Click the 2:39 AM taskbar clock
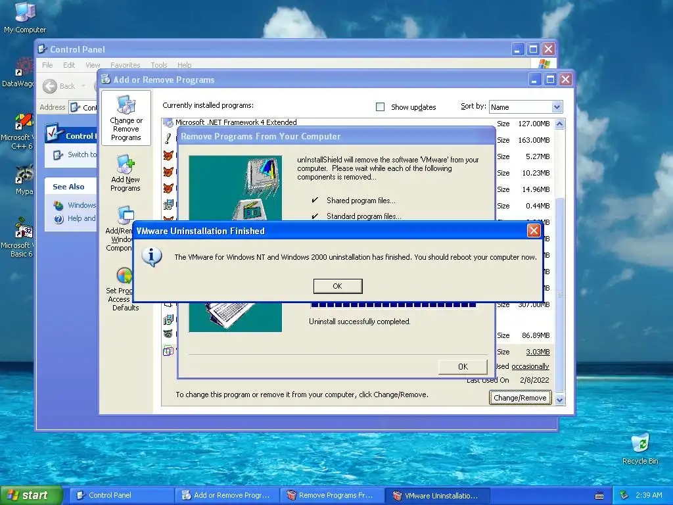This screenshot has height=505, width=673. coord(649,495)
